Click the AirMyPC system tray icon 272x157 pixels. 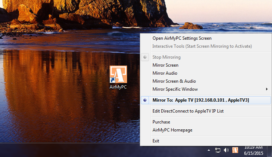point(235,150)
